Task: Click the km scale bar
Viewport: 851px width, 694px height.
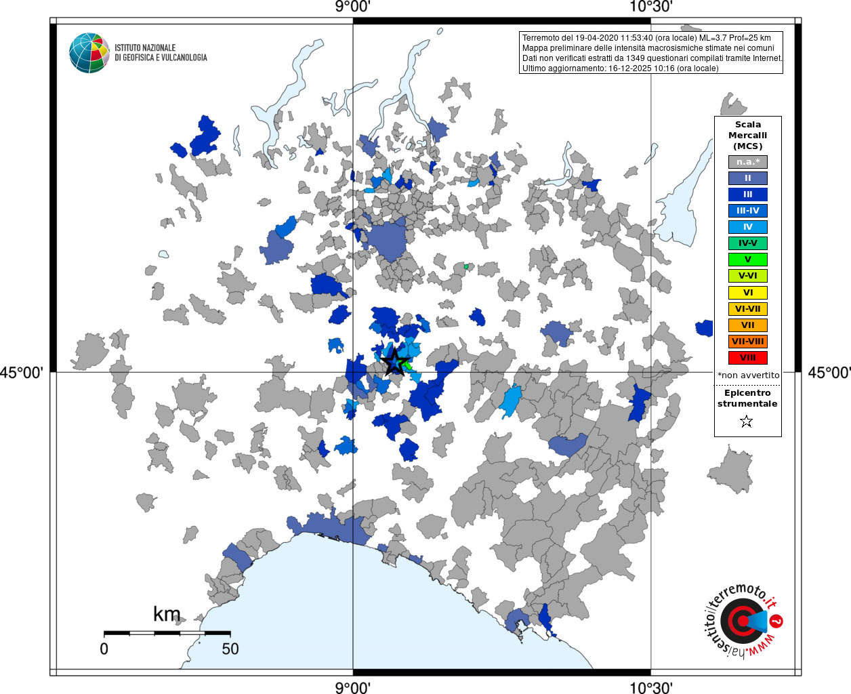Action: click(x=167, y=633)
